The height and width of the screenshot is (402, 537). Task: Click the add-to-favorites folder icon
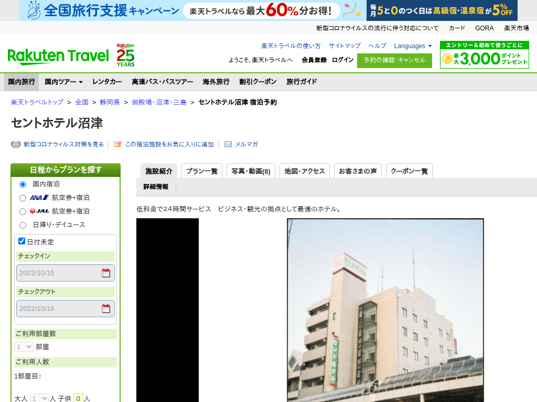tap(118, 144)
